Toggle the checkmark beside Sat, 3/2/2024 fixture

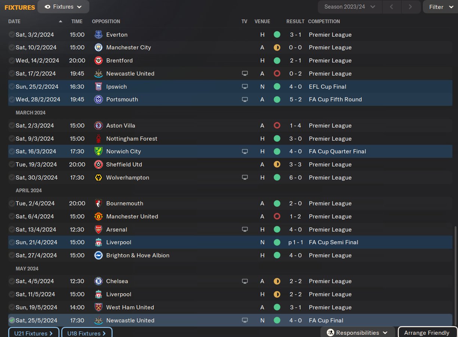coord(12,35)
